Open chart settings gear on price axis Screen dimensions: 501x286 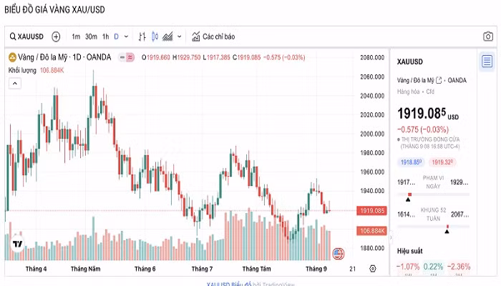(x=373, y=269)
